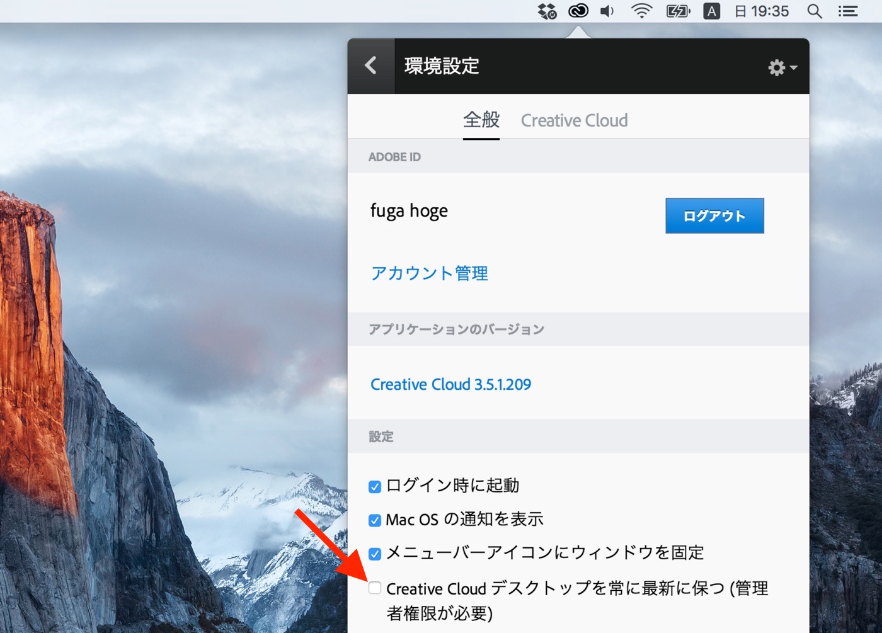Toggle メニューバーアイコンにウィンドウを固定 checkbox
Viewport: 882px width, 633px height.
pos(375,554)
